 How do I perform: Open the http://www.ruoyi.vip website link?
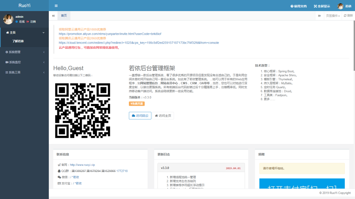click(x=82, y=165)
